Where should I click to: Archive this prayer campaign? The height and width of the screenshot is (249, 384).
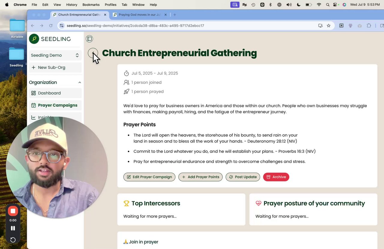[x=276, y=177]
